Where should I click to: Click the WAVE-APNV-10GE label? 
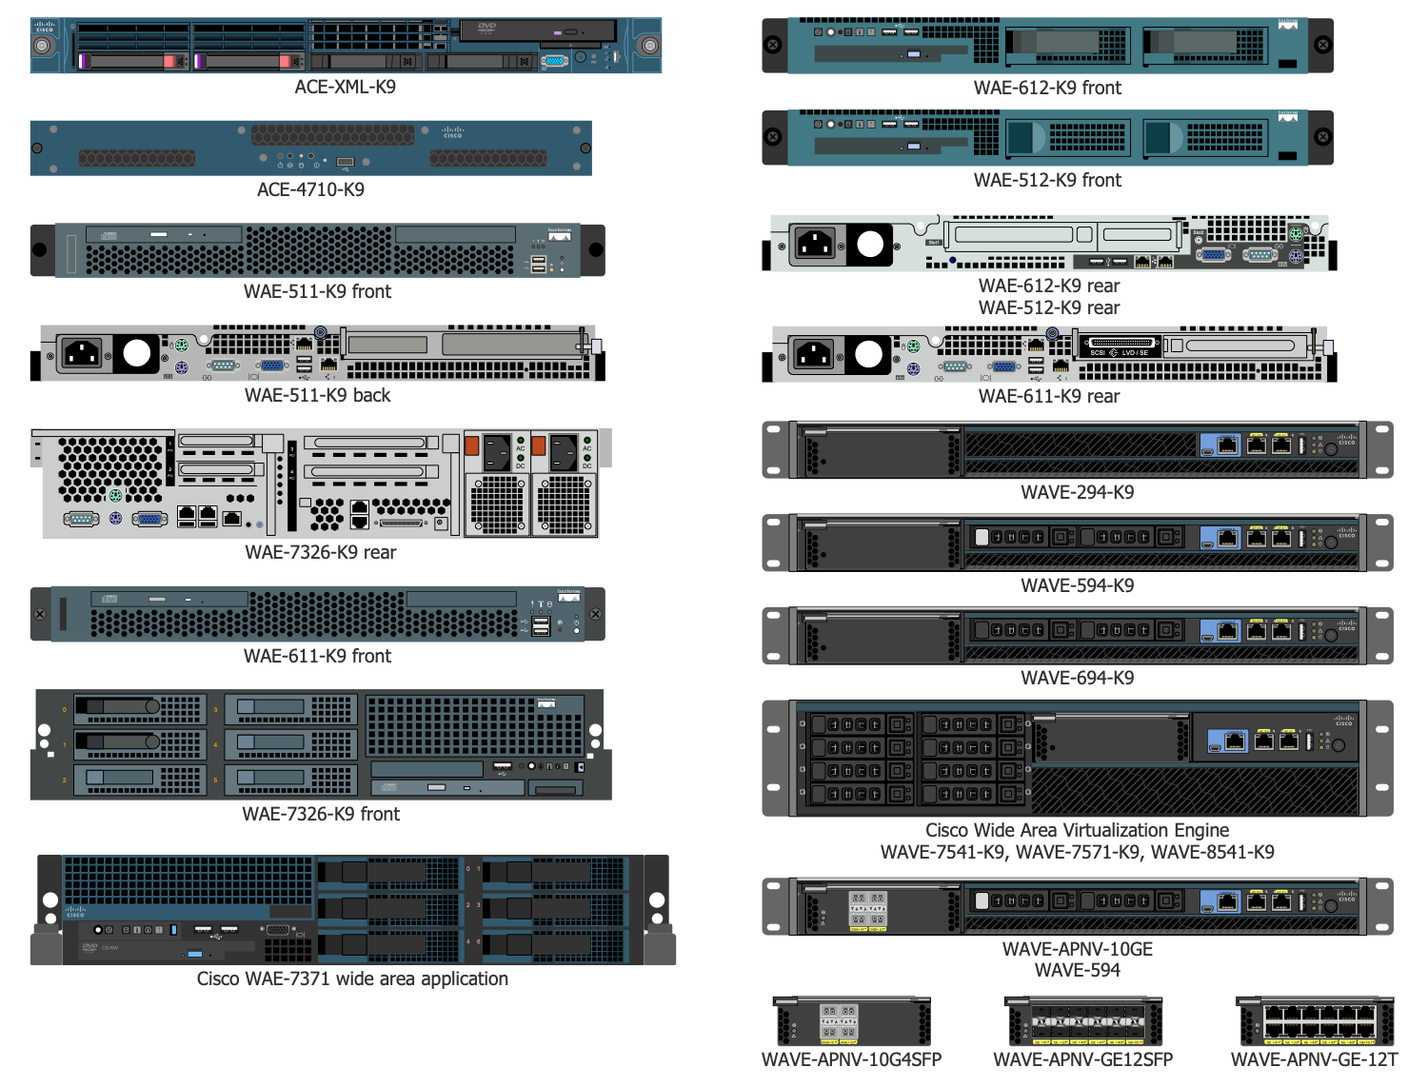(x=1078, y=949)
